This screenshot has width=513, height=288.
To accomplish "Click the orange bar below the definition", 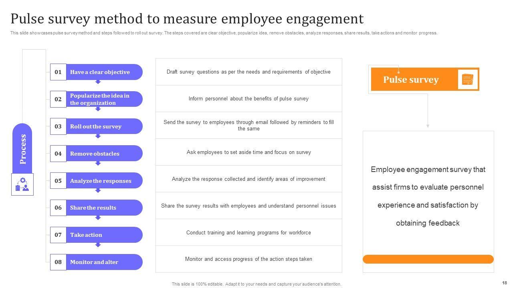I will point(428,259).
